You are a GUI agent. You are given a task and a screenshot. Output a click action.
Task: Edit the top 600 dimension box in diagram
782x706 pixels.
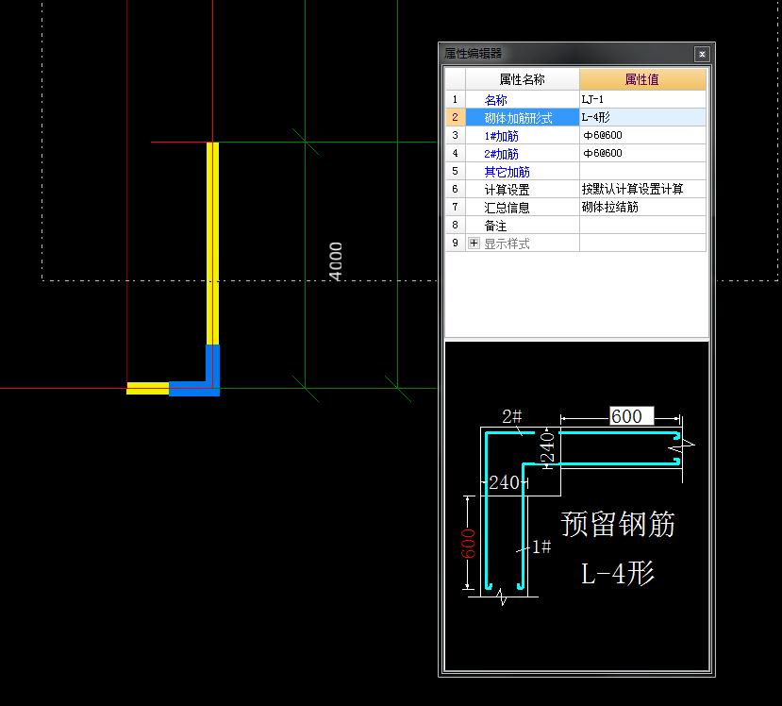click(631, 416)
